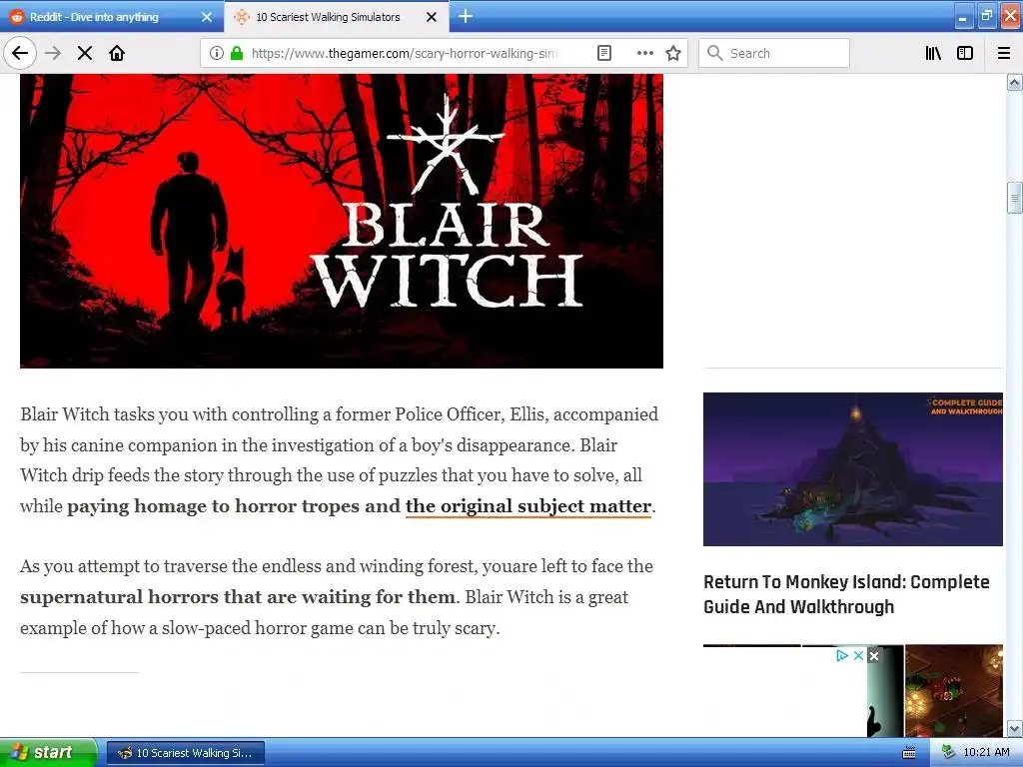Viewport: 1023px width, 767px height.
Task: Stop loading the page
Action: tap(85, 53)
